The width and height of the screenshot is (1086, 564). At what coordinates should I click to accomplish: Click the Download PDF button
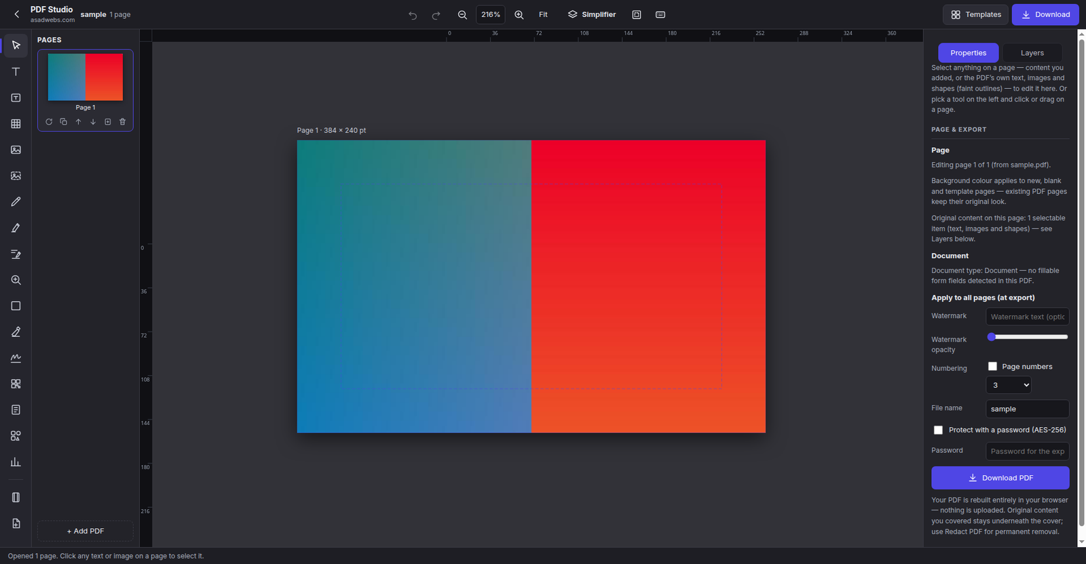[x=1000, y=478]
